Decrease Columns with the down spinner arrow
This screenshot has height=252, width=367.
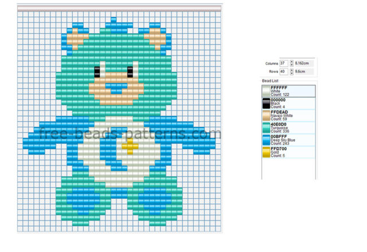292,65
